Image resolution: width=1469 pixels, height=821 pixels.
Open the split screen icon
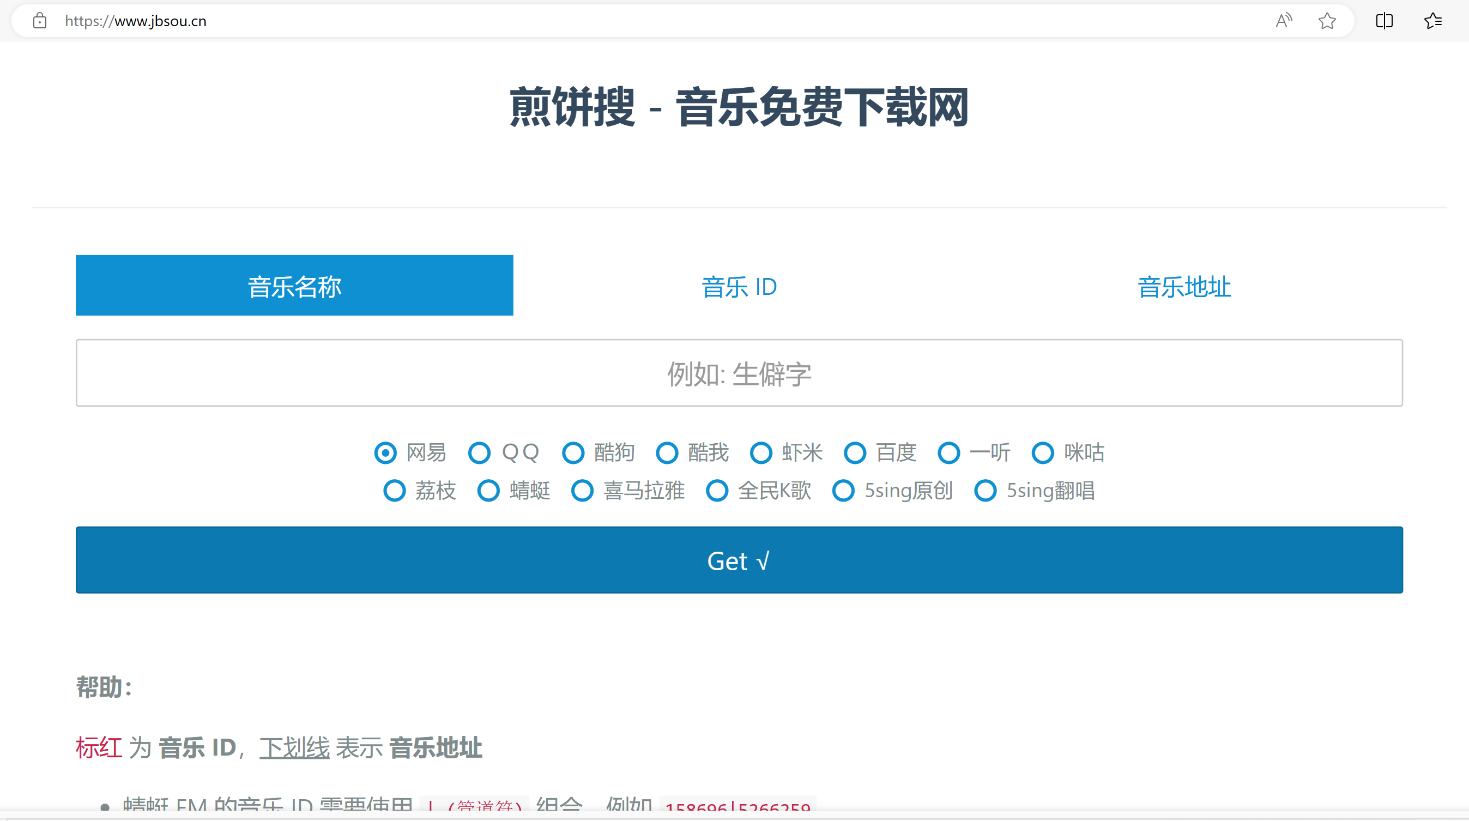[1384, 21]
